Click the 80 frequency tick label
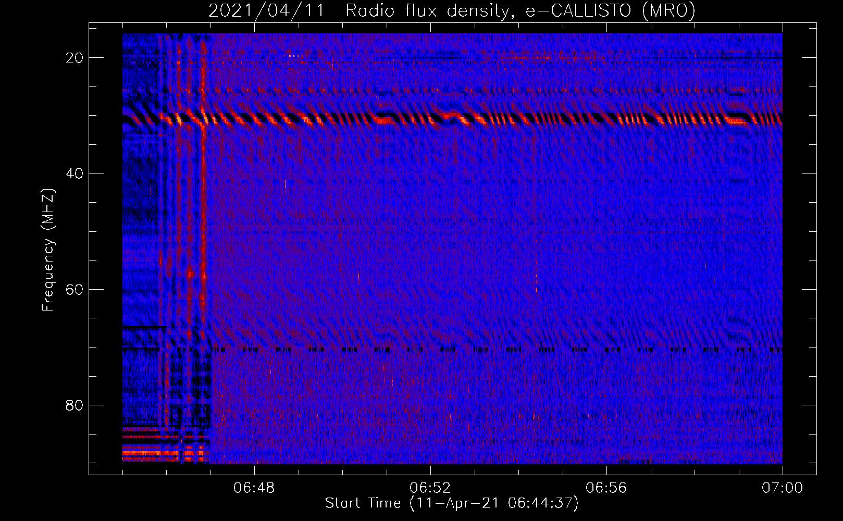The width and height of the screenshot is (843, 521). (75, 405)
